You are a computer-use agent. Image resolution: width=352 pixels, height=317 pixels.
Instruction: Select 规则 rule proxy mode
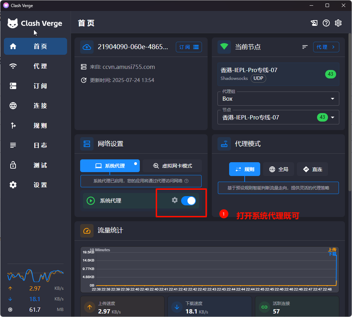(x=245, y=169)
